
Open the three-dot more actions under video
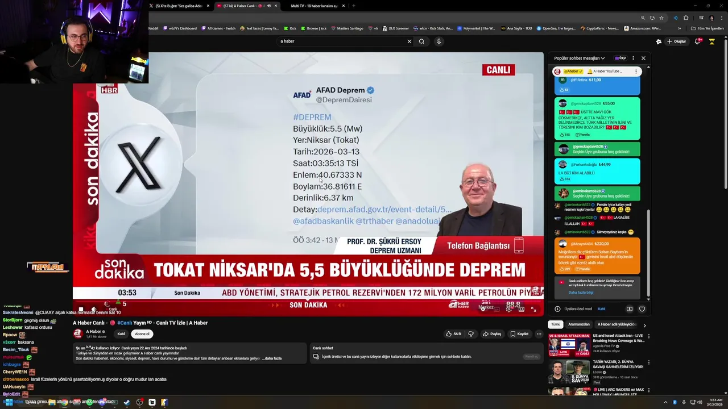[539, 334]
